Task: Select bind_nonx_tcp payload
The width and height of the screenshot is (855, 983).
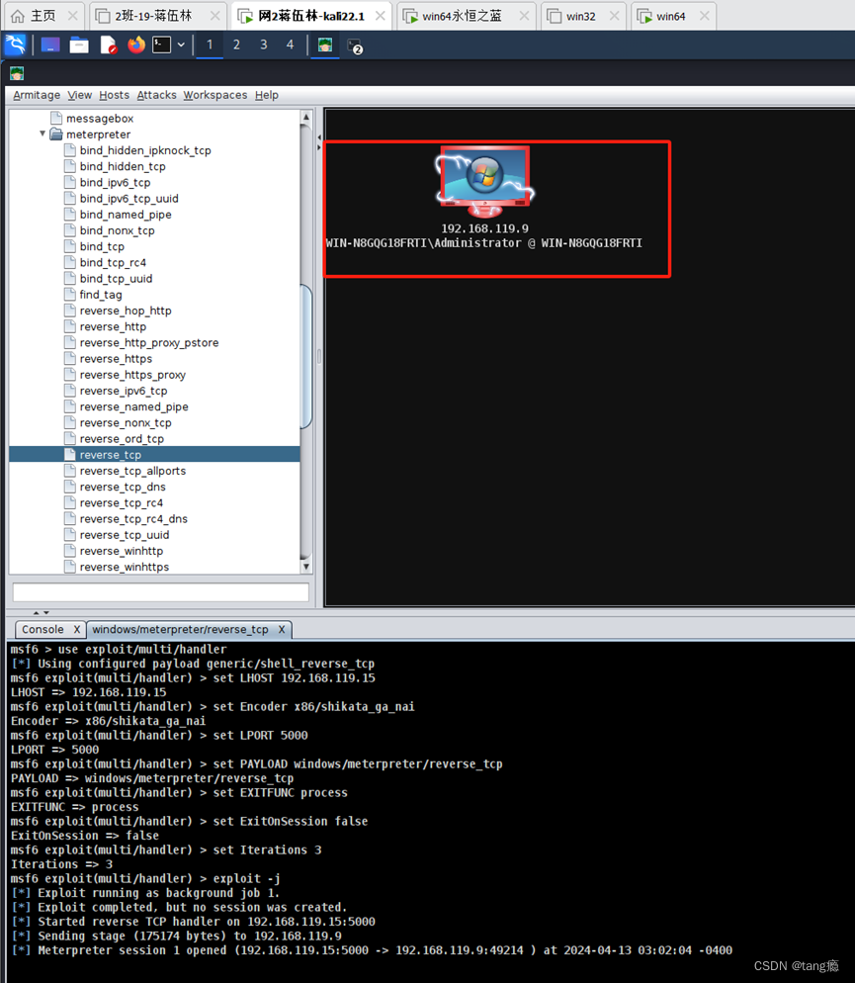Action: pyautogui.click(x=117, y=230)
